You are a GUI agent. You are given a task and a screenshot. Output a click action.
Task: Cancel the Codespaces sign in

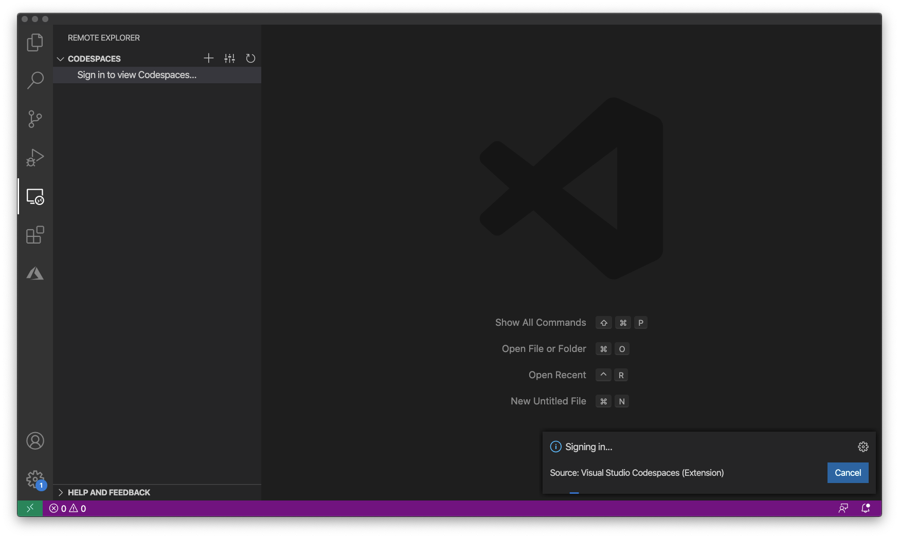pos(847,473)
